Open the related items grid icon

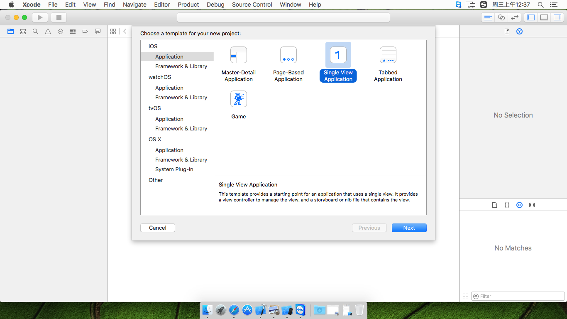click(113, 31)
